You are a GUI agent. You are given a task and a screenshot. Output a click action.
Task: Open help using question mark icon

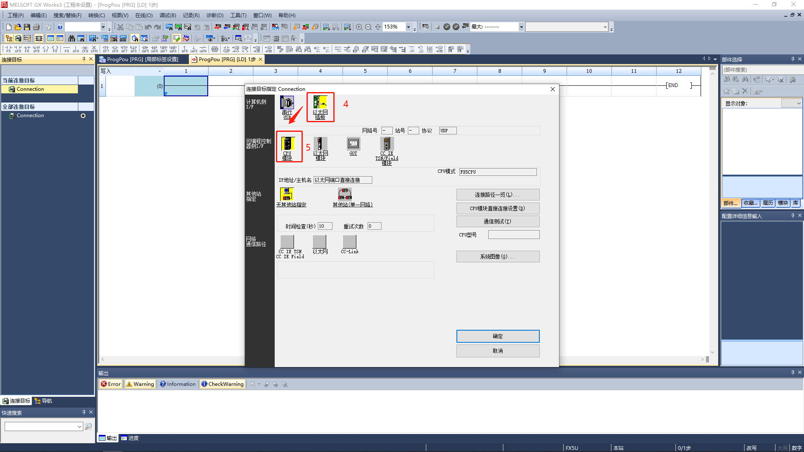[x=60, y=27]
